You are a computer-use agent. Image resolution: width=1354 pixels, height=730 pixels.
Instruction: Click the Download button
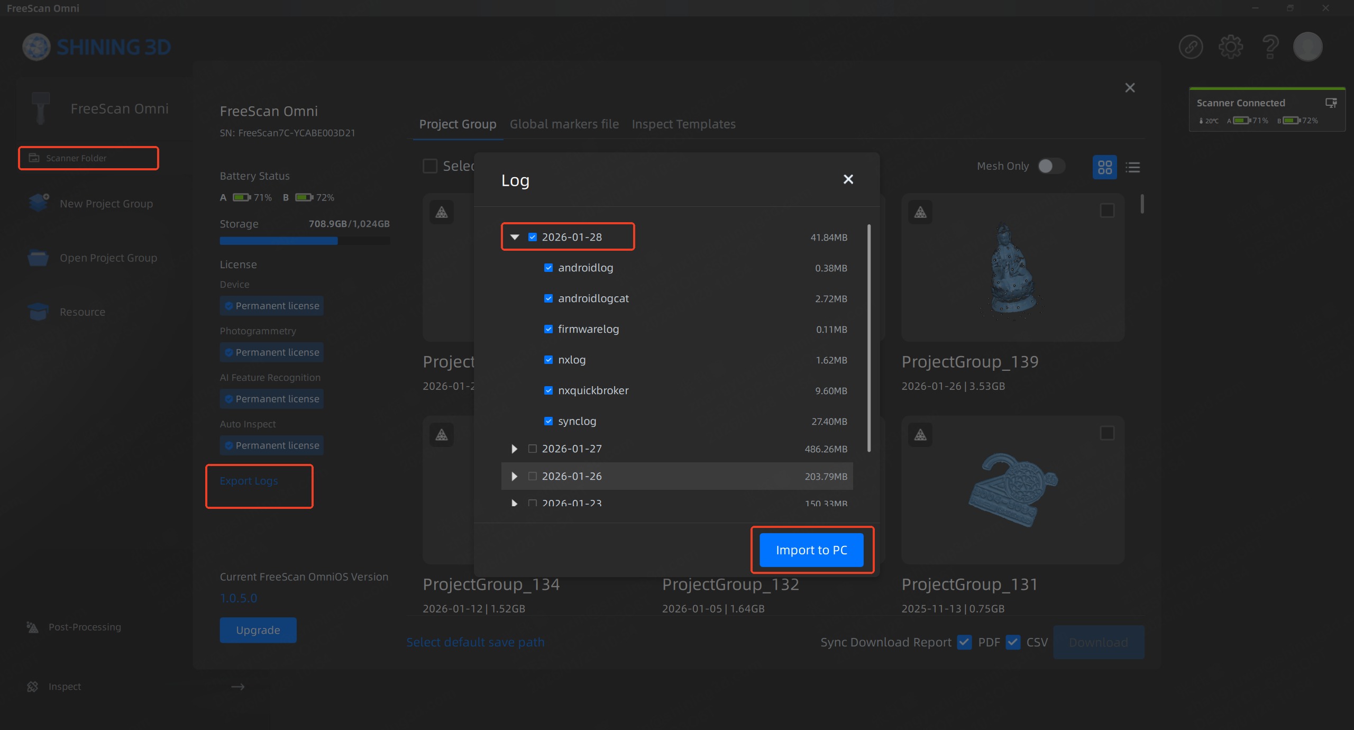(1099, 642)
